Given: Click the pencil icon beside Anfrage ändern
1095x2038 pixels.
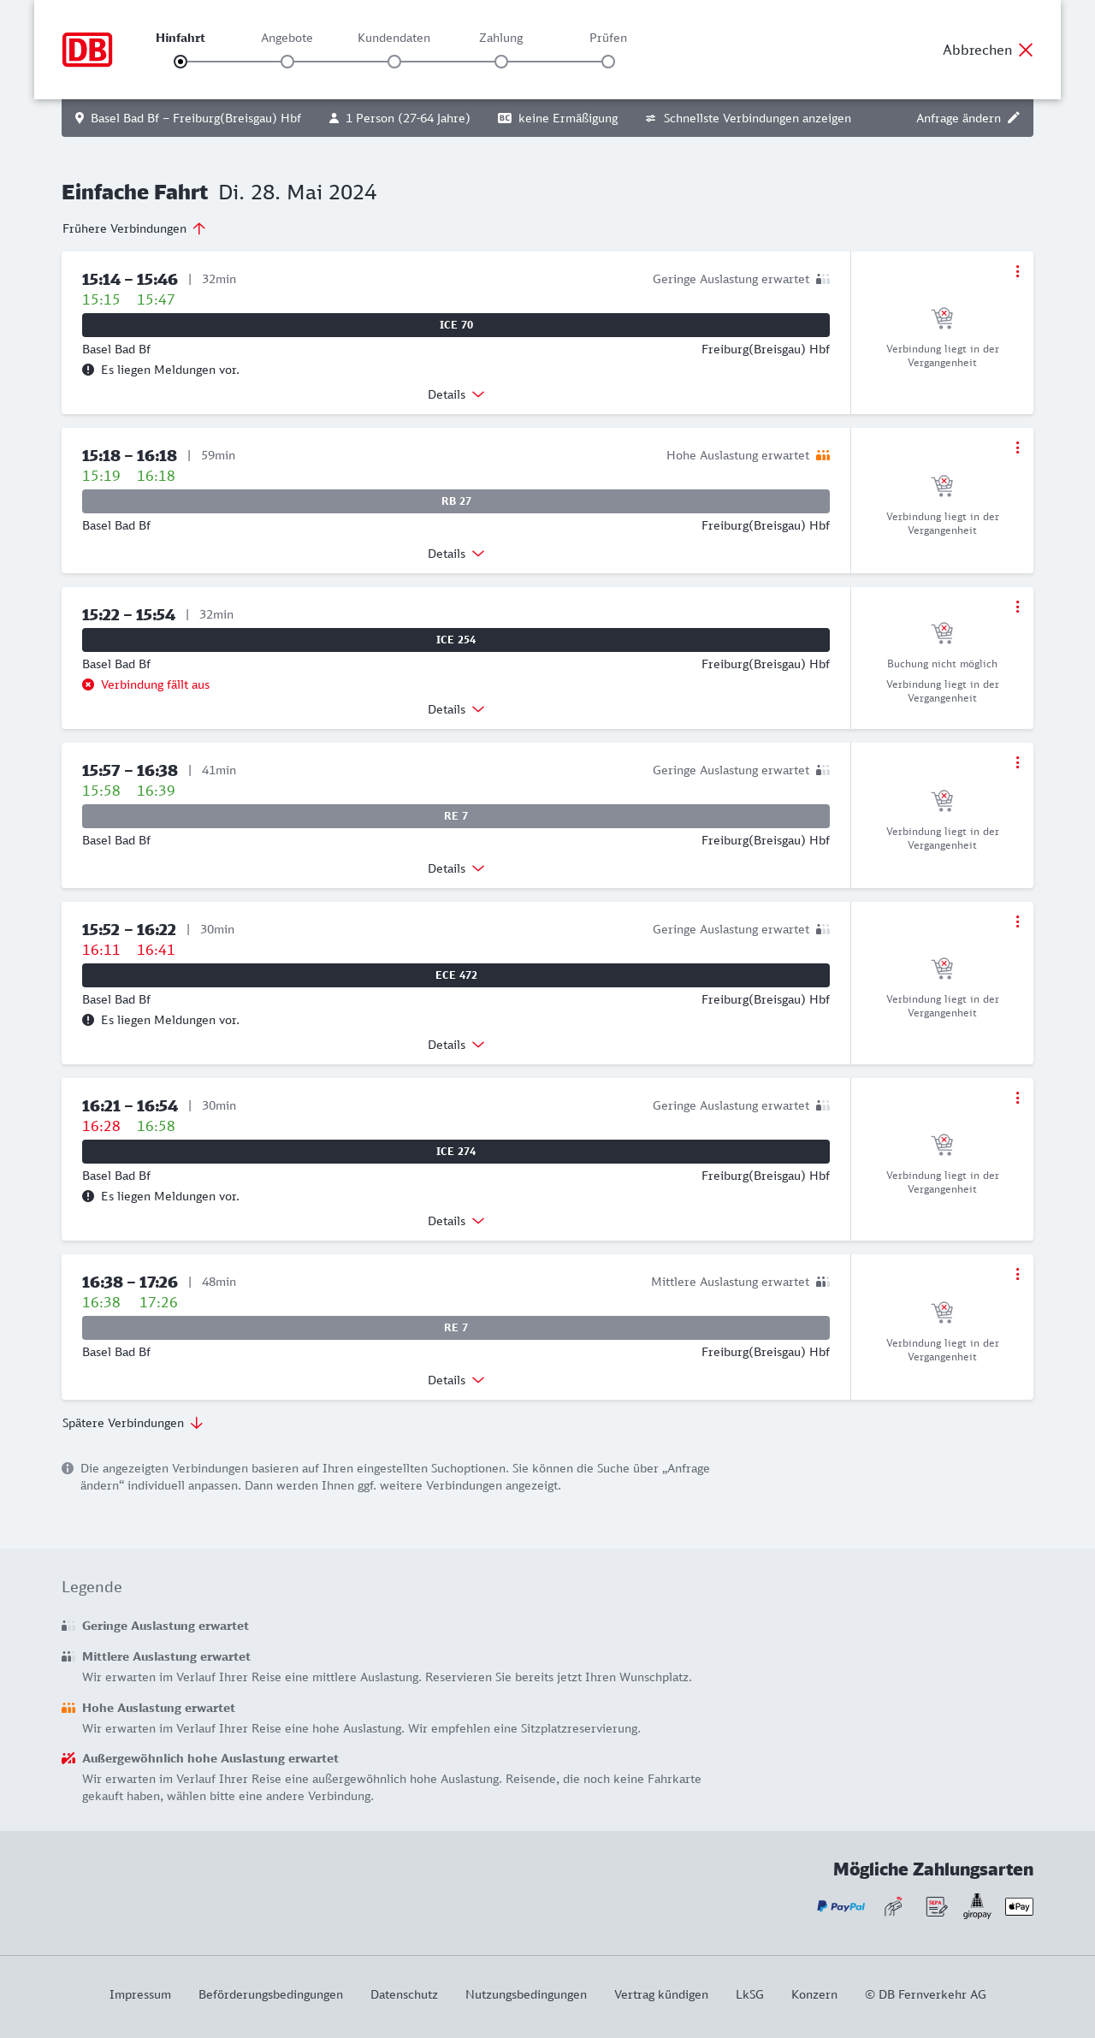Looking at the screenshot, I should [1014, 118].
